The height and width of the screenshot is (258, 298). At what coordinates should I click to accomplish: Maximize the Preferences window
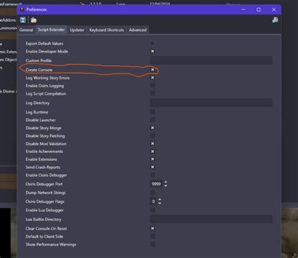click(258, 10)
